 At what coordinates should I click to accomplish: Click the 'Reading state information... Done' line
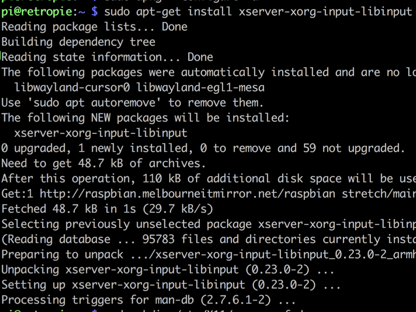(107, 57)
